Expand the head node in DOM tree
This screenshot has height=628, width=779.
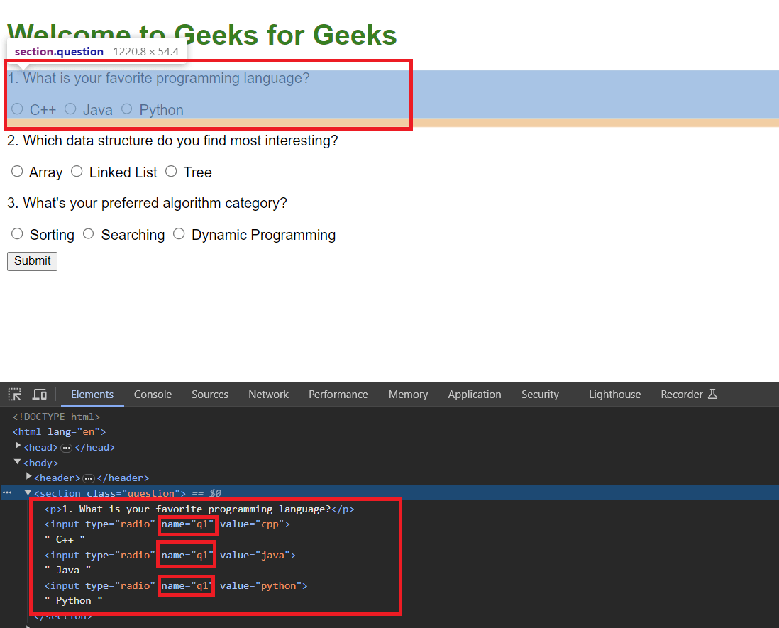click(18, 446)
